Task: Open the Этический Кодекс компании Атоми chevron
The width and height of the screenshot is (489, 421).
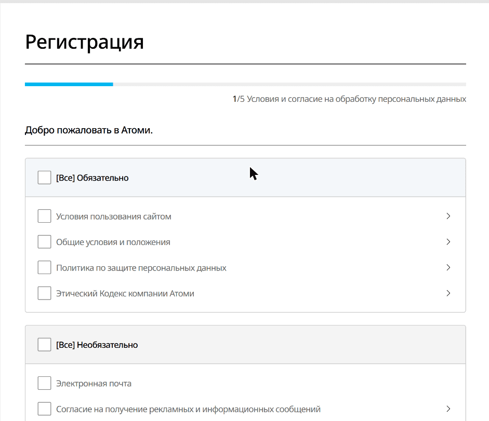Action: [448, 293]
